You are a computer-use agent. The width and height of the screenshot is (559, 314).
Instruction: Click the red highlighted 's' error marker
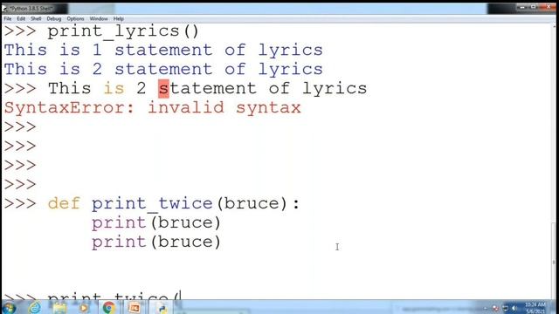(x=163, y=89)
